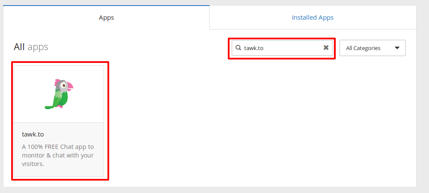Click the tawk.to app description text

pos(58,155)
